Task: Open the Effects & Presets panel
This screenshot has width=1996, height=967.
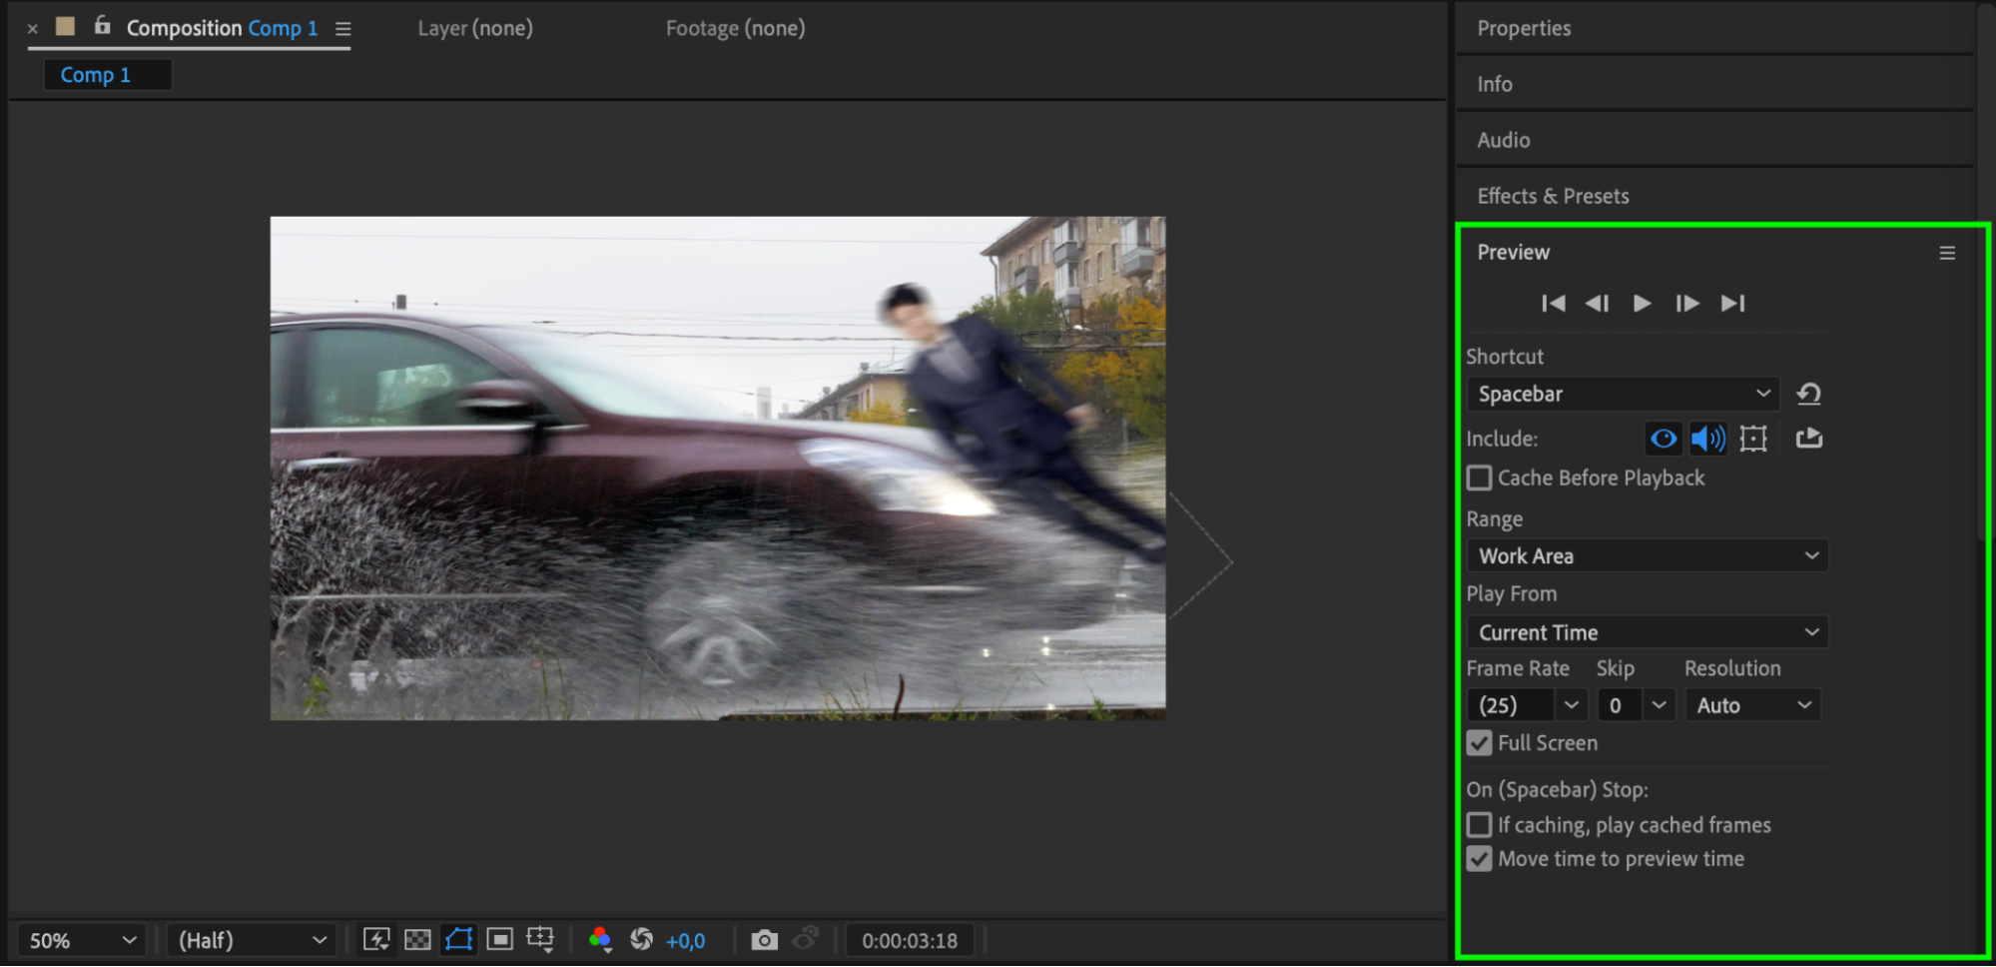Action: [x=1553, y=196]
